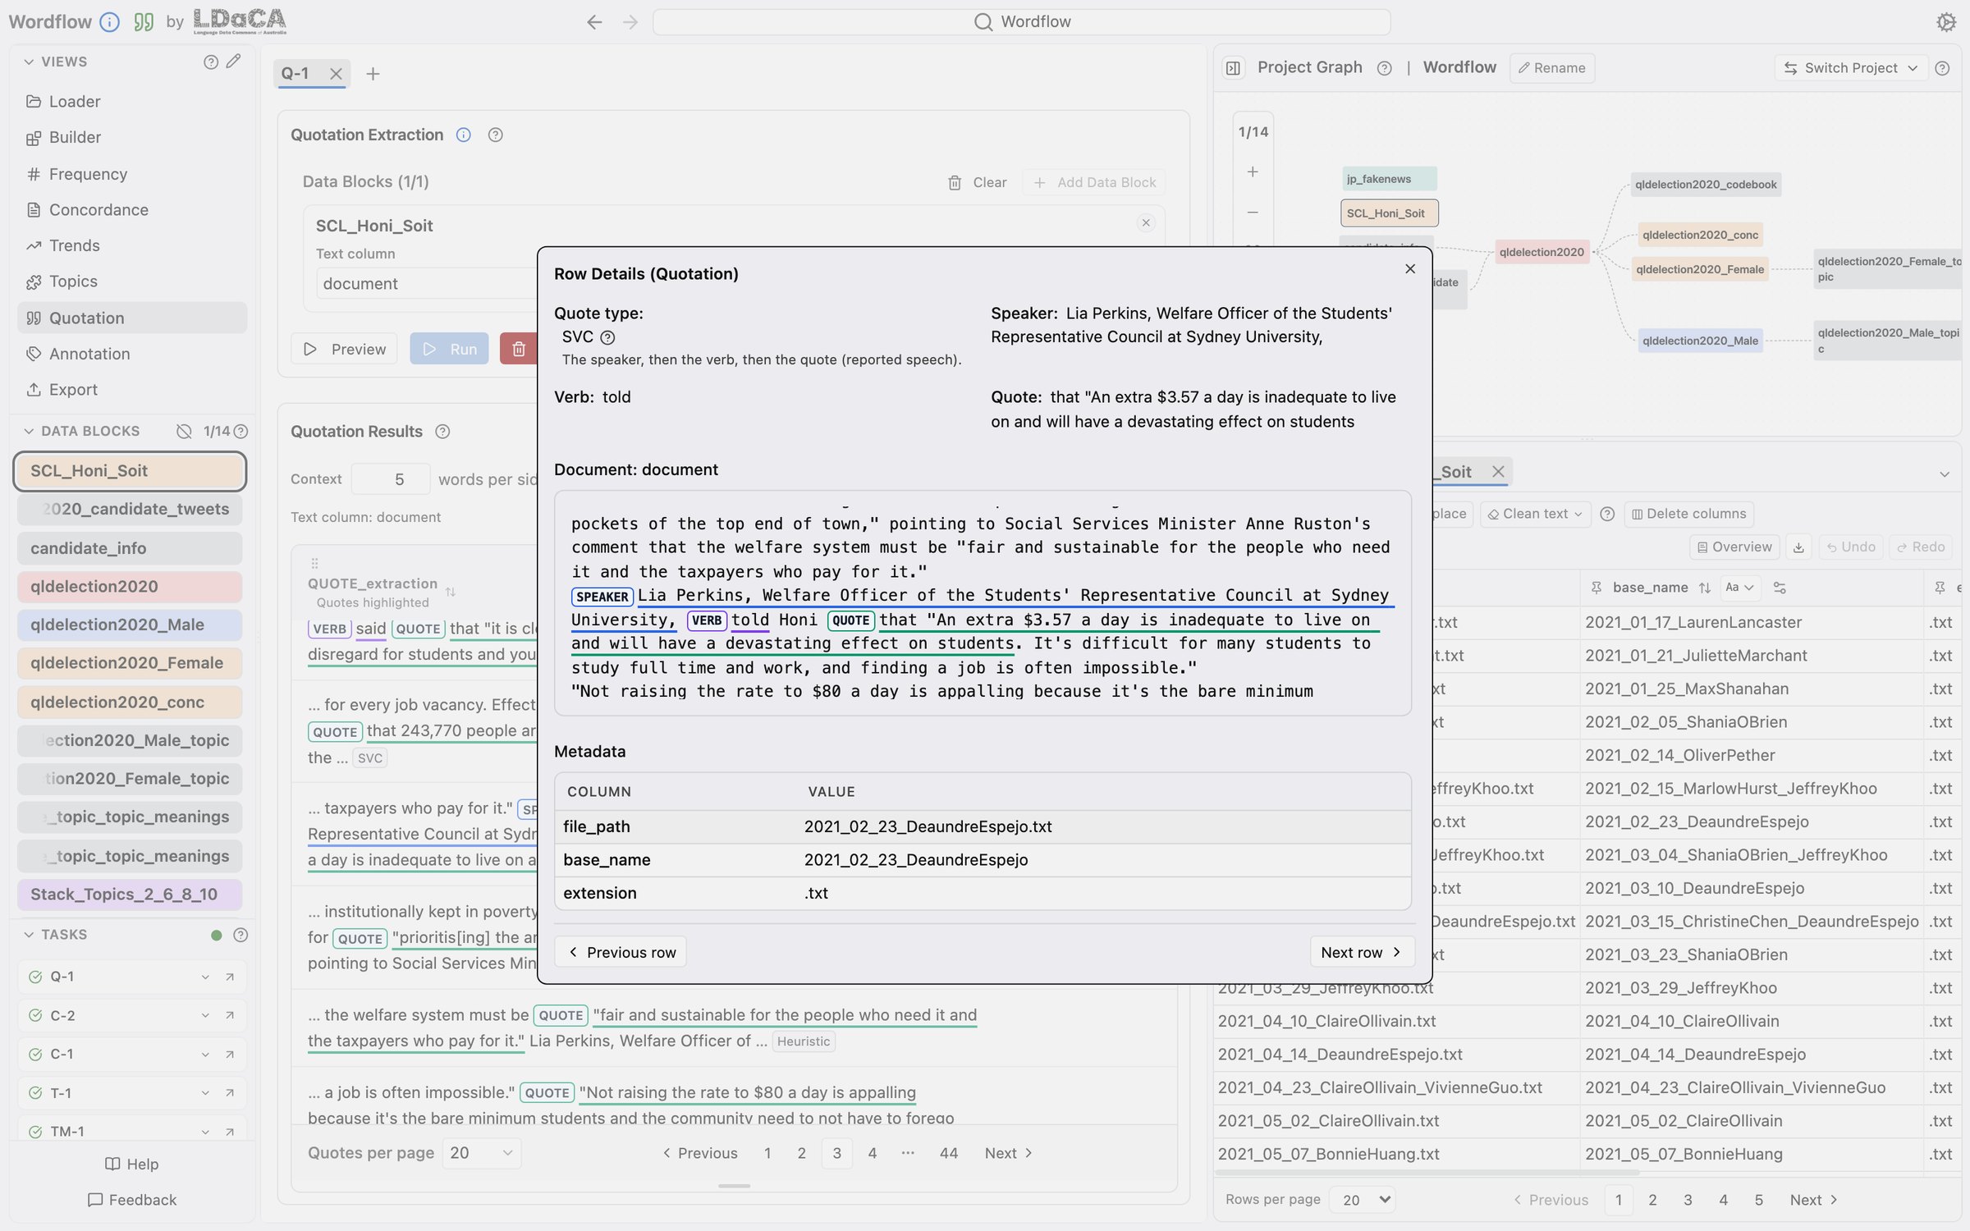The image size is (1970, 1231).
Task: Add a new tab with plus
Action: click(373, 74)
